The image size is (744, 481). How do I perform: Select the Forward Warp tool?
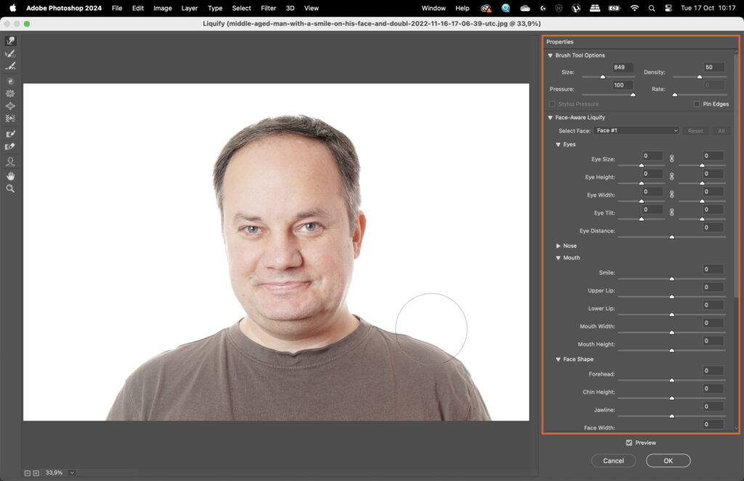click(x=10, y=41)
